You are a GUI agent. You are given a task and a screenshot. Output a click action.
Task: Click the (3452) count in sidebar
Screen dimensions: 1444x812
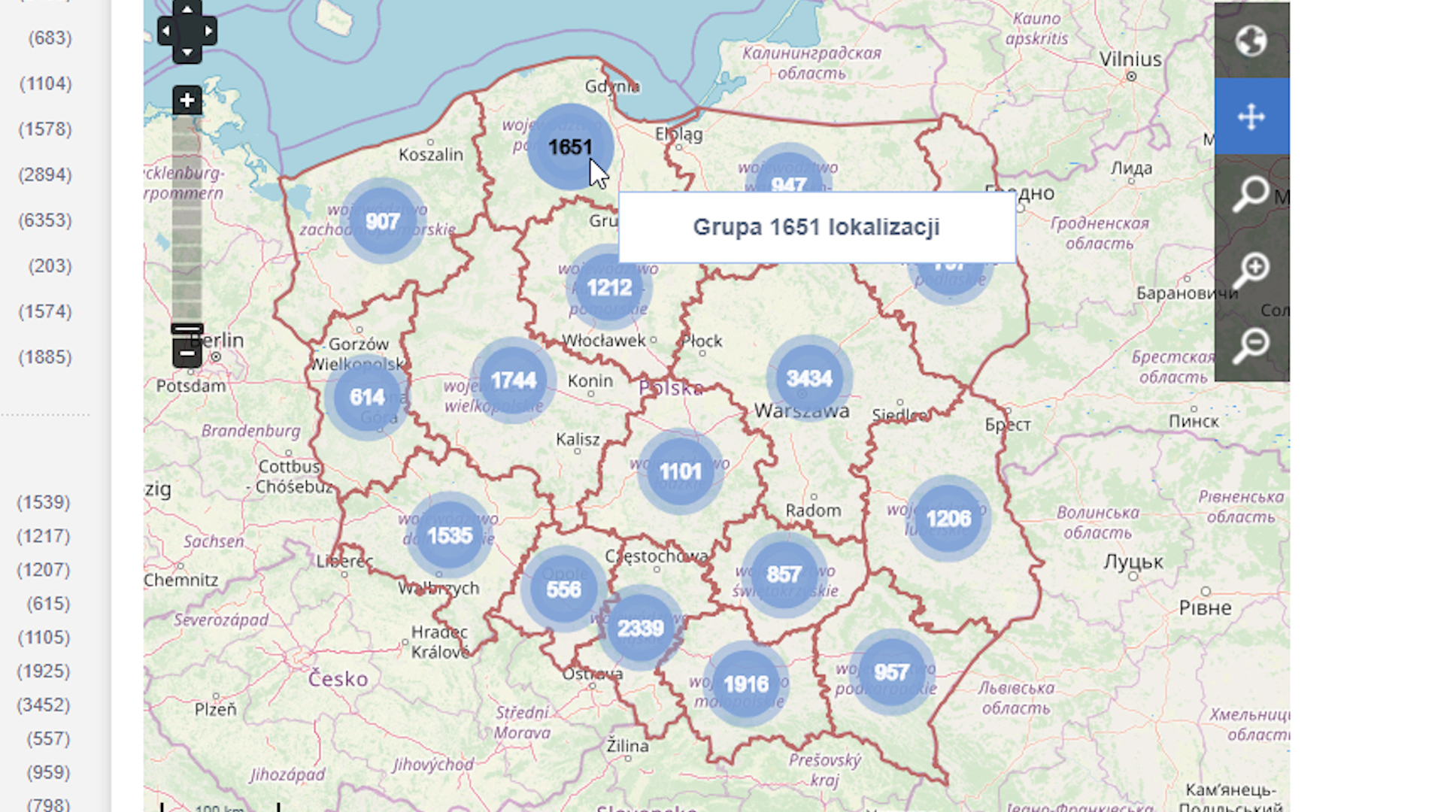(x=44, y=704)
